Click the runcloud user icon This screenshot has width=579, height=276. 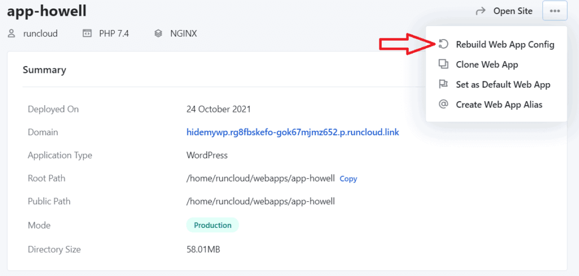coord(11,33)
